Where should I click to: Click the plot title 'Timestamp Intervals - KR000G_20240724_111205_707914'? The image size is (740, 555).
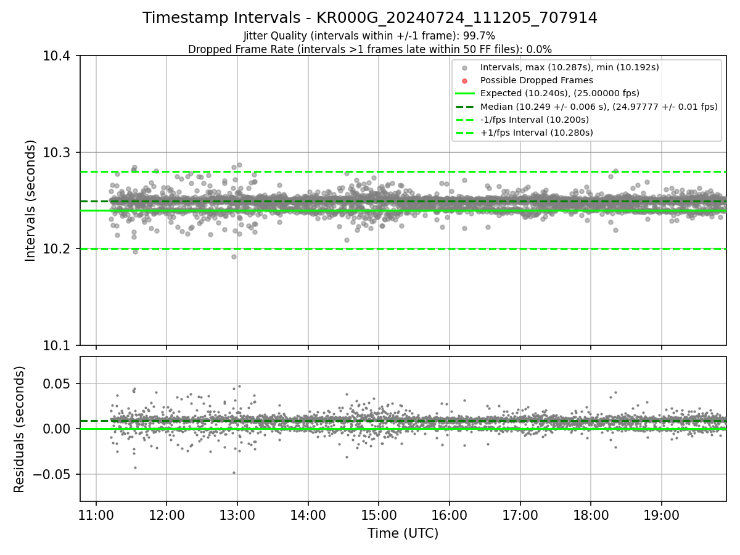[x=370, y=18]
